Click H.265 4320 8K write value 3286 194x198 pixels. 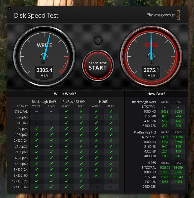[165, 182]
